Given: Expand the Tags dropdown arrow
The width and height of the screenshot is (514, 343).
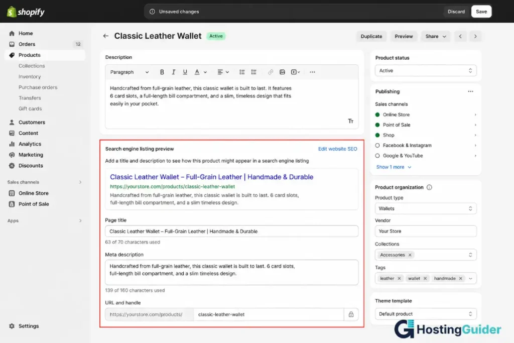Looking at the screenshot, I should tap(471, 278).
